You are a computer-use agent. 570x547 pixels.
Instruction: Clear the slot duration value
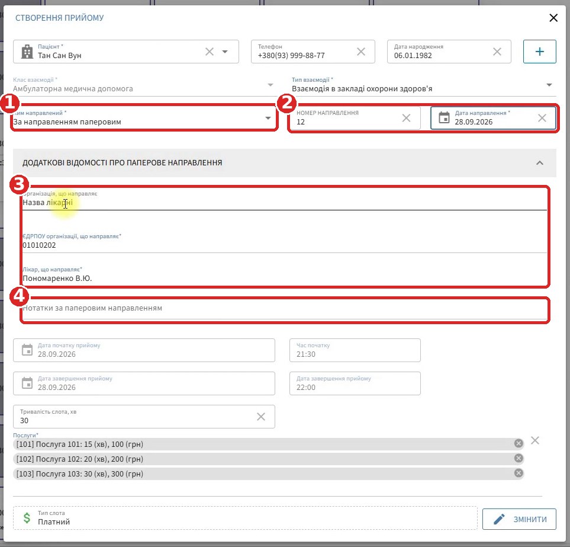coord(261,417)
